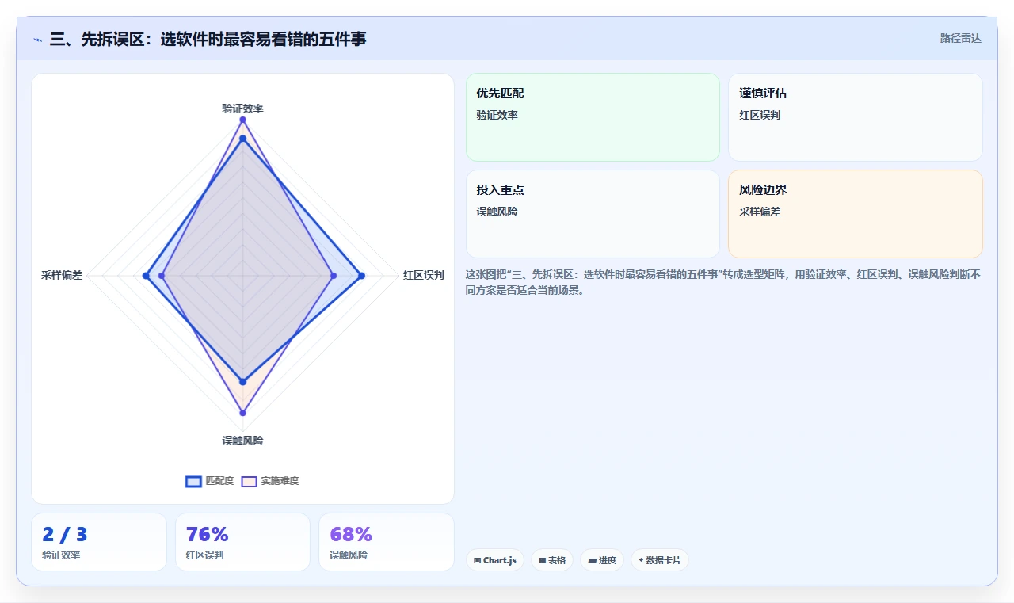This screenshot has height=603, width=1014.
Task: Click the description paragraph starting 这张图把
Action: pyautogui.click(x=723, y=282)
